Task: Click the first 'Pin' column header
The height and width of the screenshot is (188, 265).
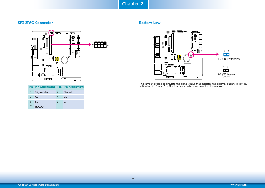Action: (x=31, y=87)
